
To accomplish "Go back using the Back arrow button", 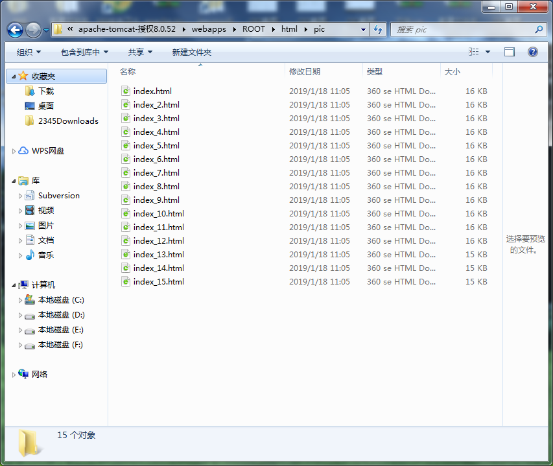I will (x=15, y=30).
